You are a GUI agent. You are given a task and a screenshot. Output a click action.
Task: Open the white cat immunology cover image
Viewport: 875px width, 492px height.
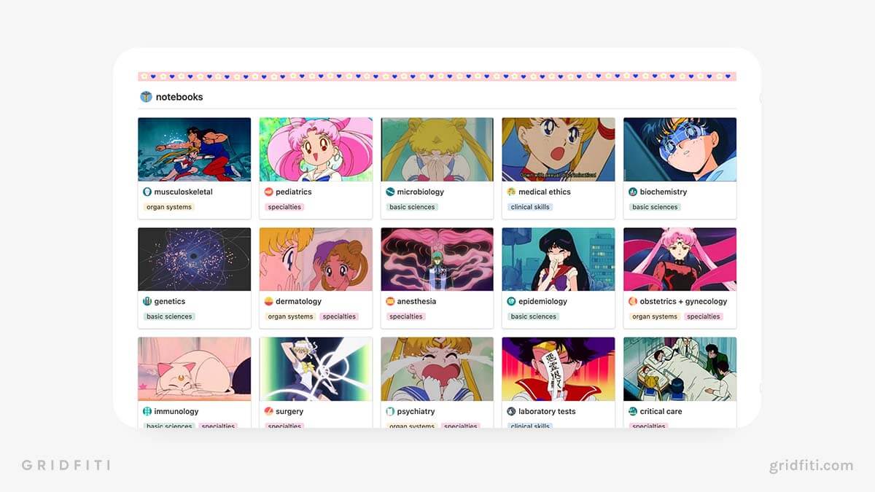[195, 369]
